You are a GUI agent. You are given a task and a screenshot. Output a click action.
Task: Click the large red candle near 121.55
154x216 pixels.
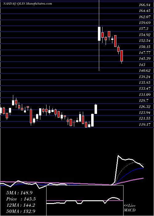pyautogui.click(x=31, y=116)
